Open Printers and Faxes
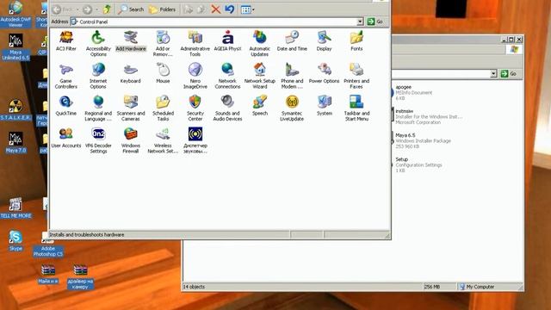Screen dimensions: 551x310 pyautogui.click(x=356, y=76)
